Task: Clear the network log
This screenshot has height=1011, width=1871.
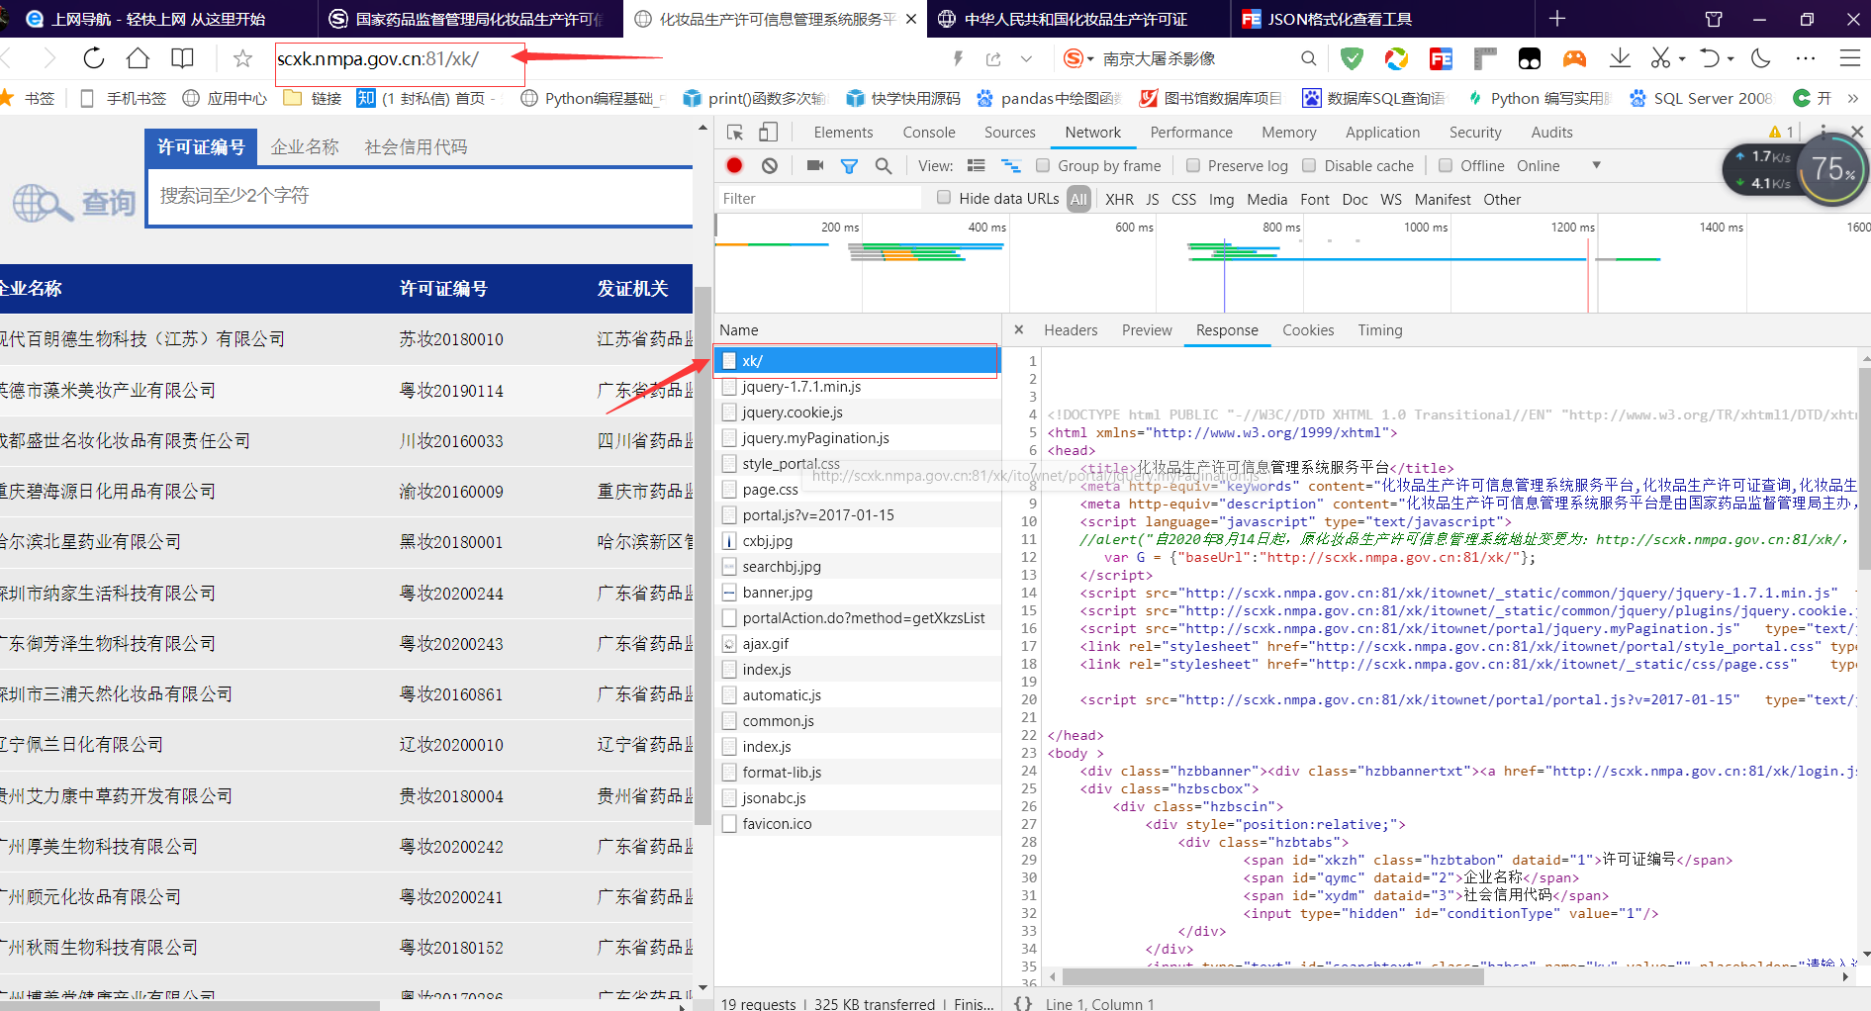Action: click(x=770, y=165)
